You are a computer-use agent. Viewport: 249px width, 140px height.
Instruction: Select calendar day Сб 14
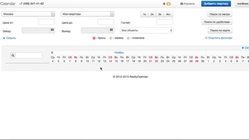click(x=110, y=59)
